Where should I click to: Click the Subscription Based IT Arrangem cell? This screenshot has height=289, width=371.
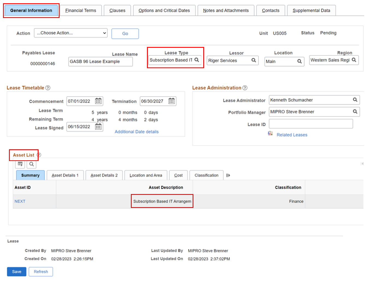[162, 201]
